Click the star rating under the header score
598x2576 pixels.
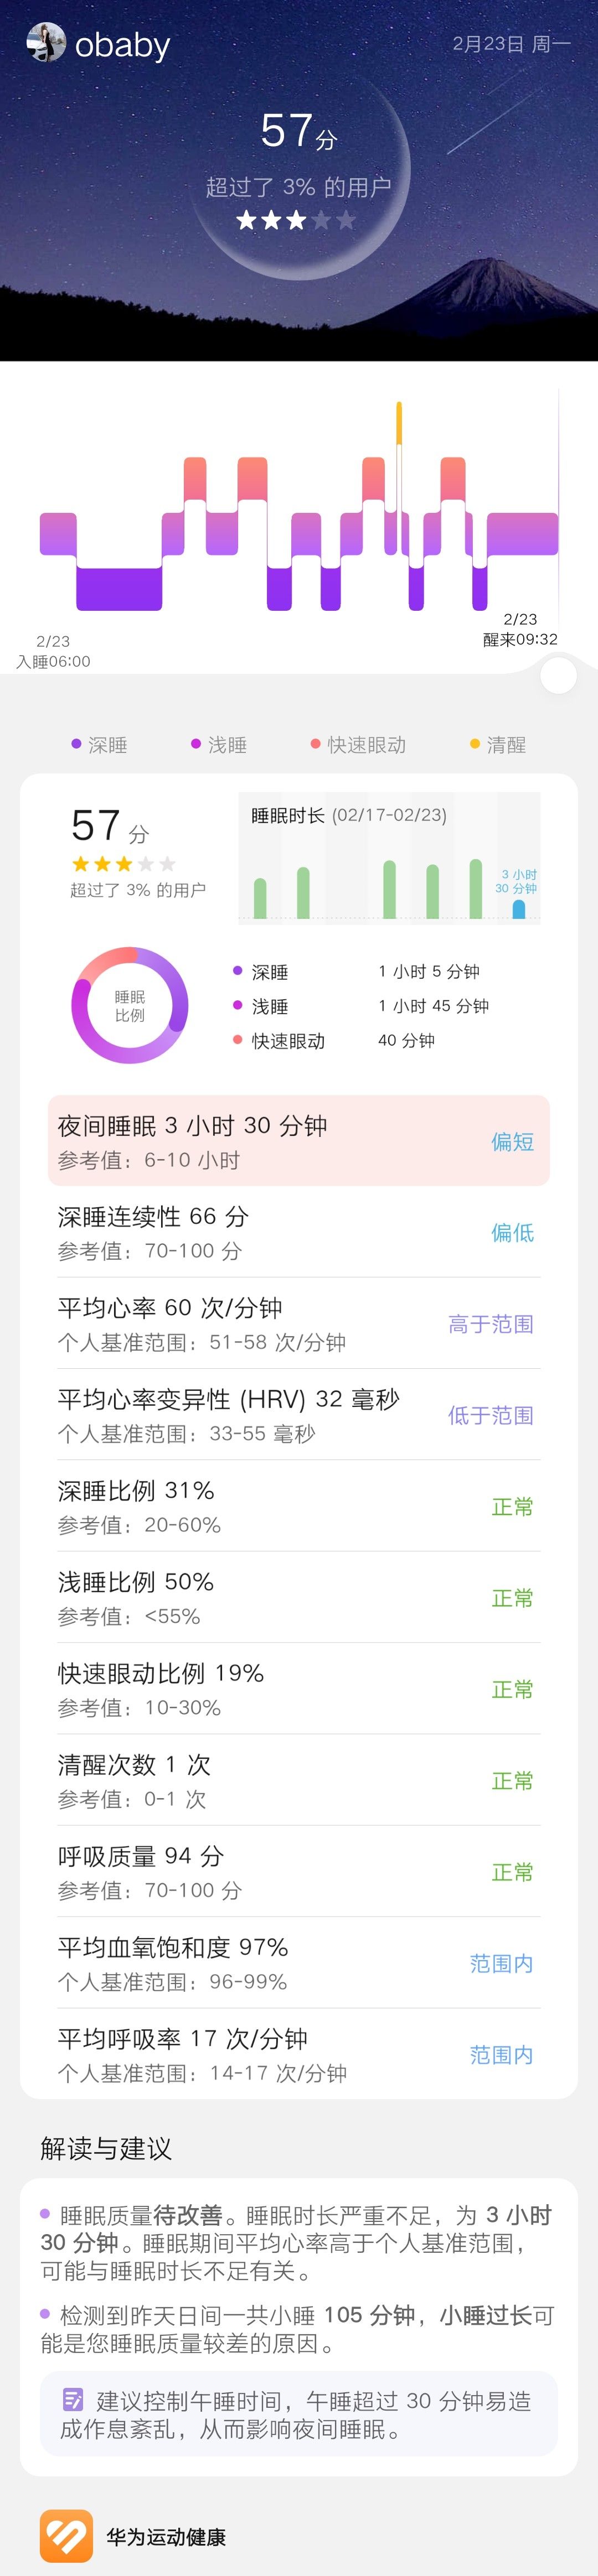coord(296,220)
